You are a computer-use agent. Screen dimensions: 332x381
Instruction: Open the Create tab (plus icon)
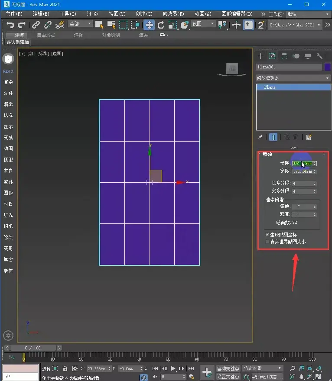[260, 56]
